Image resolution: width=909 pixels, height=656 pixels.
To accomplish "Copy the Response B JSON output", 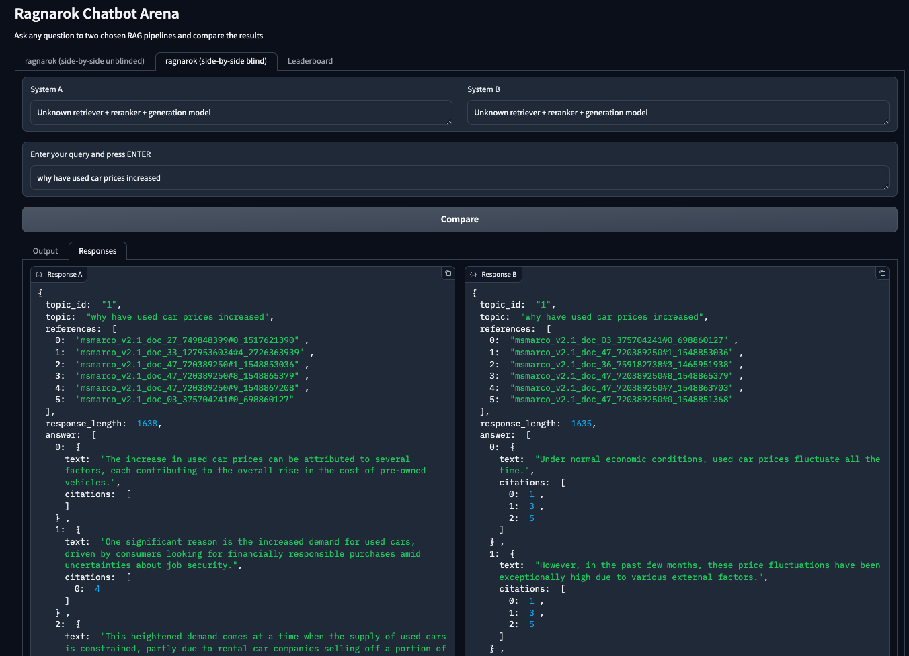I will coord(882,273).
